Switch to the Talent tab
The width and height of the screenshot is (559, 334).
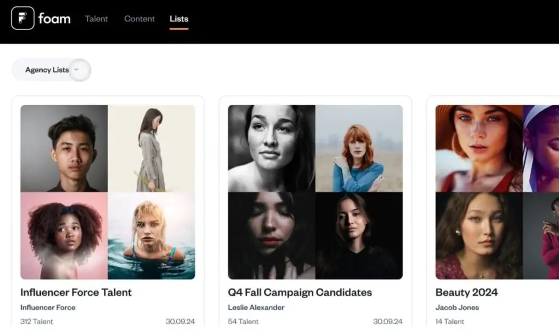coord(96,19)
